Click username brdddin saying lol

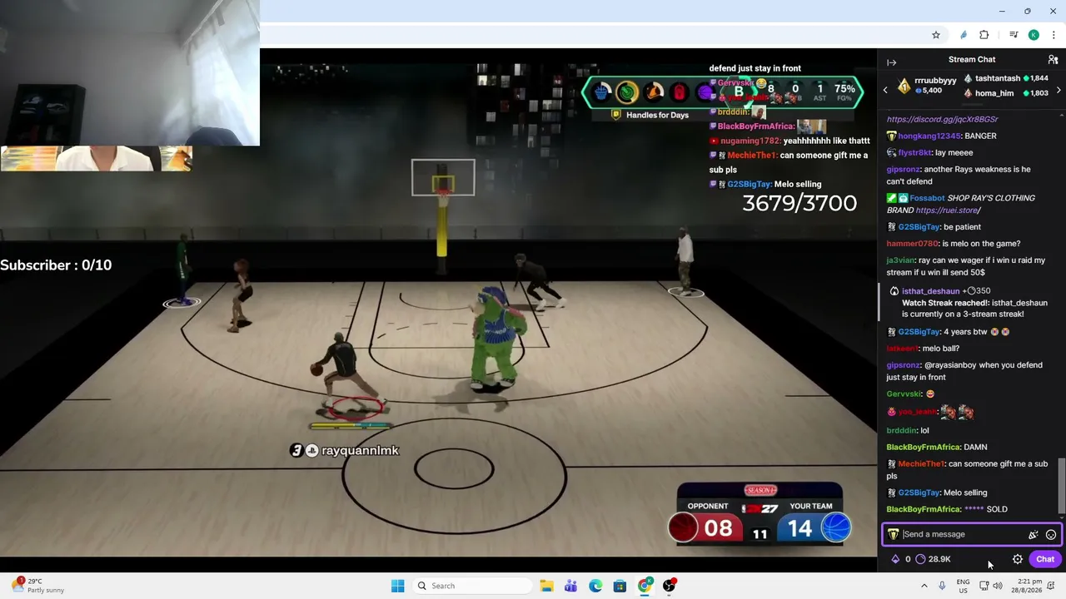[901, 431]
